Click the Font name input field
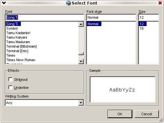This screenshot has width=164, height=123. coord(44,17)
